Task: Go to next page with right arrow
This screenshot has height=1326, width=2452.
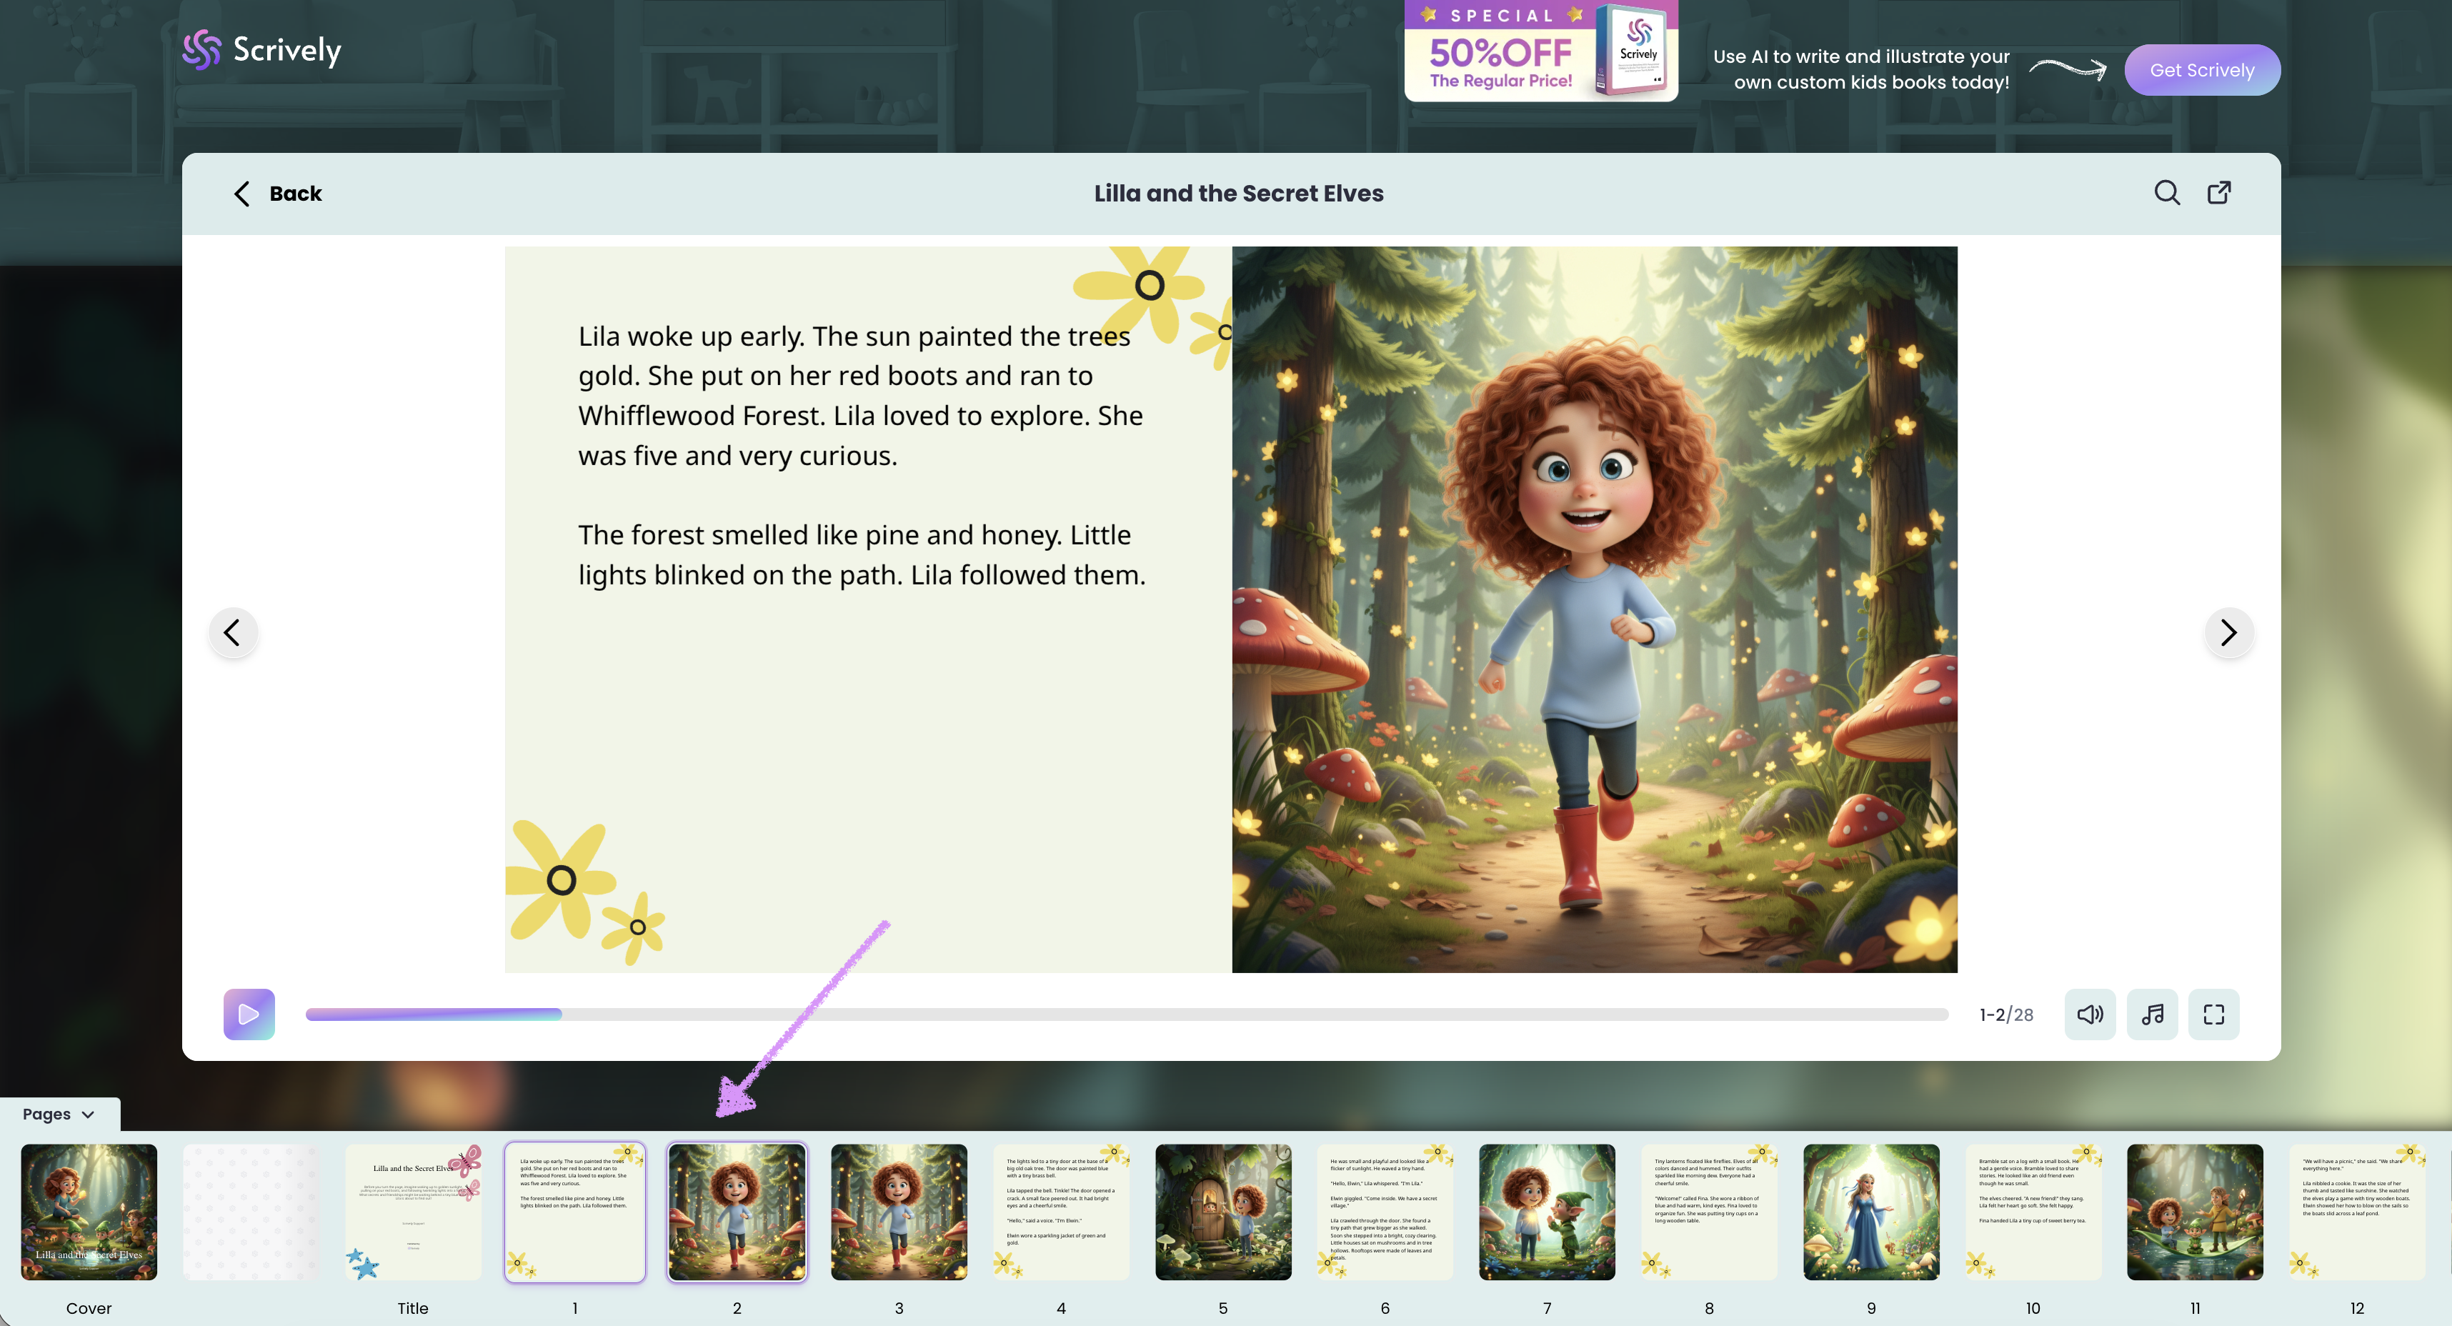Action: (2228, 632)
